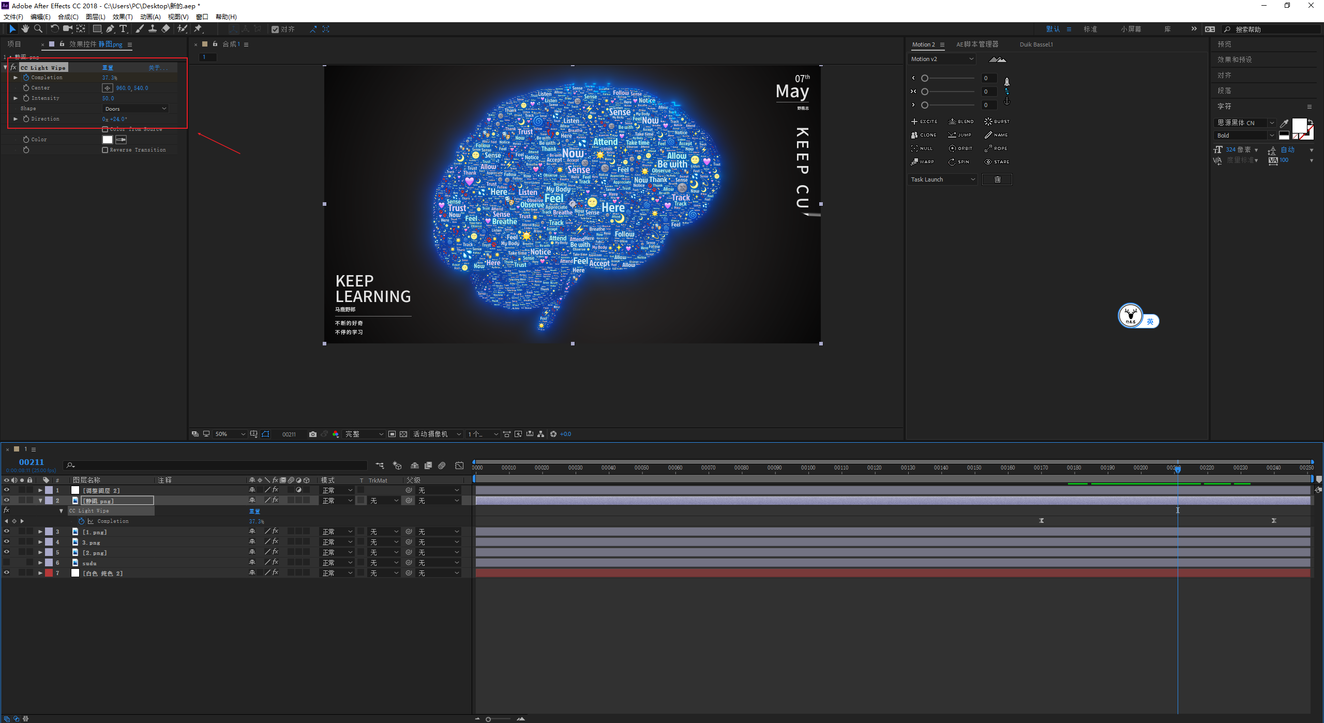Expand the Intensity property triangle
Screen dimensions: 1324x723
pos(16,98)
